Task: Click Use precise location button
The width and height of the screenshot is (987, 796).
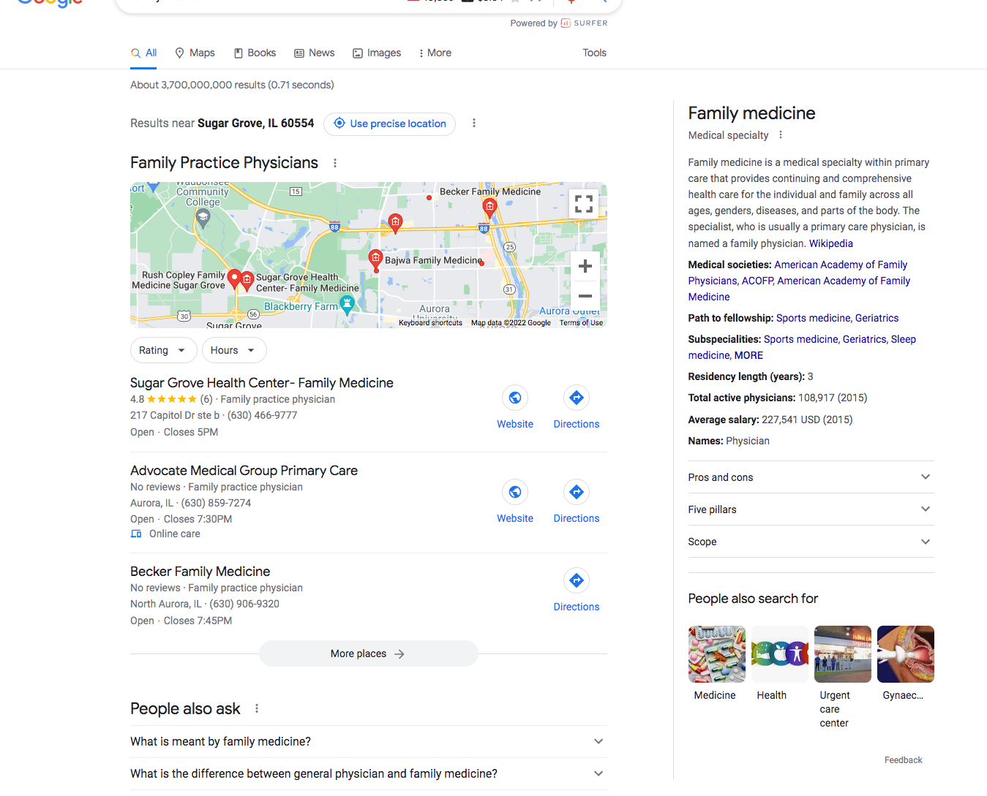Action: coord(389,124)
